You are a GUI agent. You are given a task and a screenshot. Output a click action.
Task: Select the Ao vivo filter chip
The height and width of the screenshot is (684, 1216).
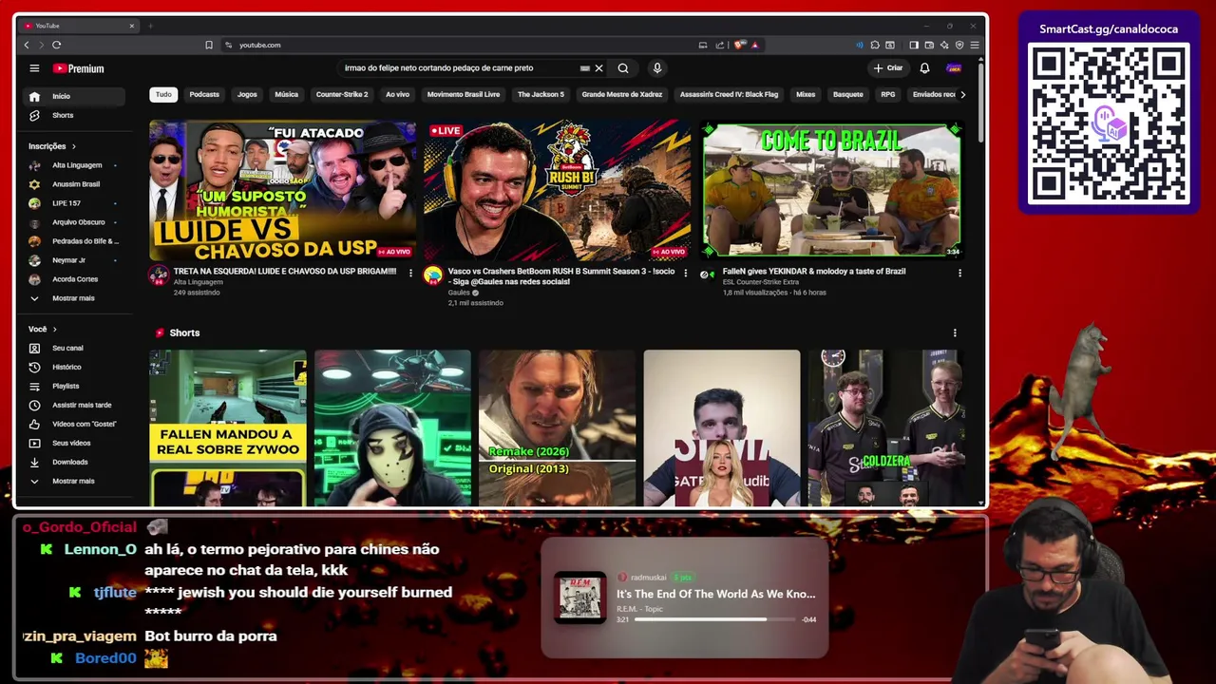pos(397,94)
